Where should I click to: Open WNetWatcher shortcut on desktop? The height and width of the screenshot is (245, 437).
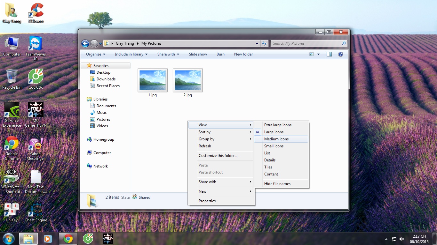point(12,181)
